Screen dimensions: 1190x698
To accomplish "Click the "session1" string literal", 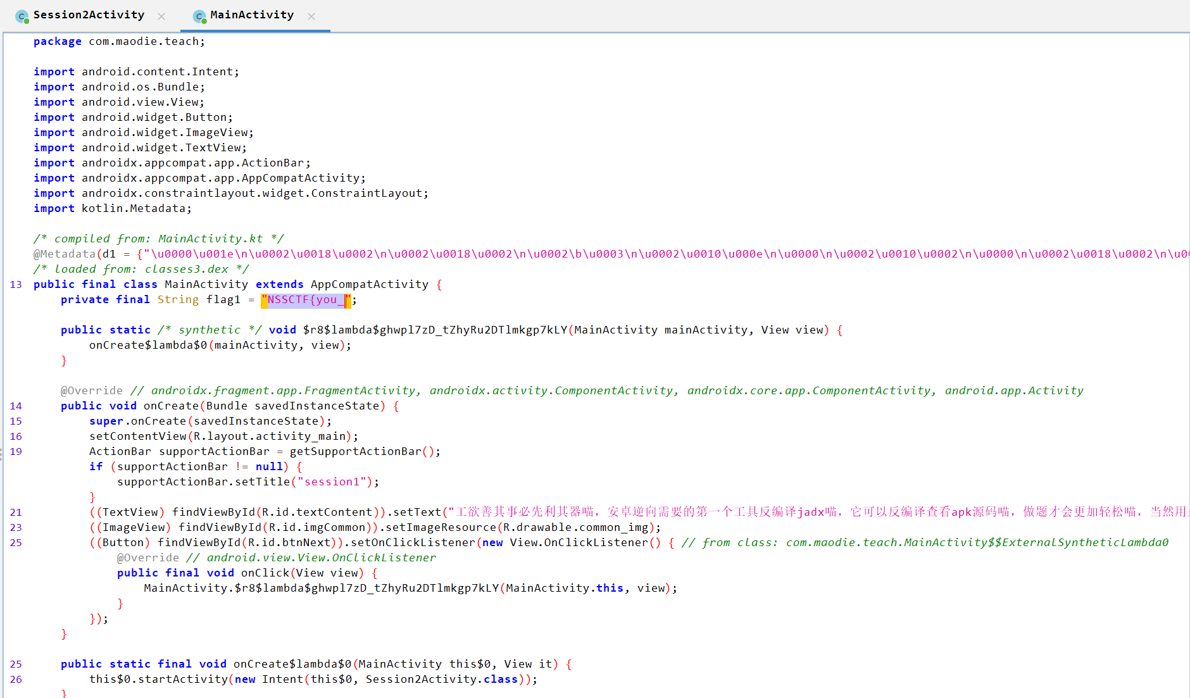I will point(335,482).
